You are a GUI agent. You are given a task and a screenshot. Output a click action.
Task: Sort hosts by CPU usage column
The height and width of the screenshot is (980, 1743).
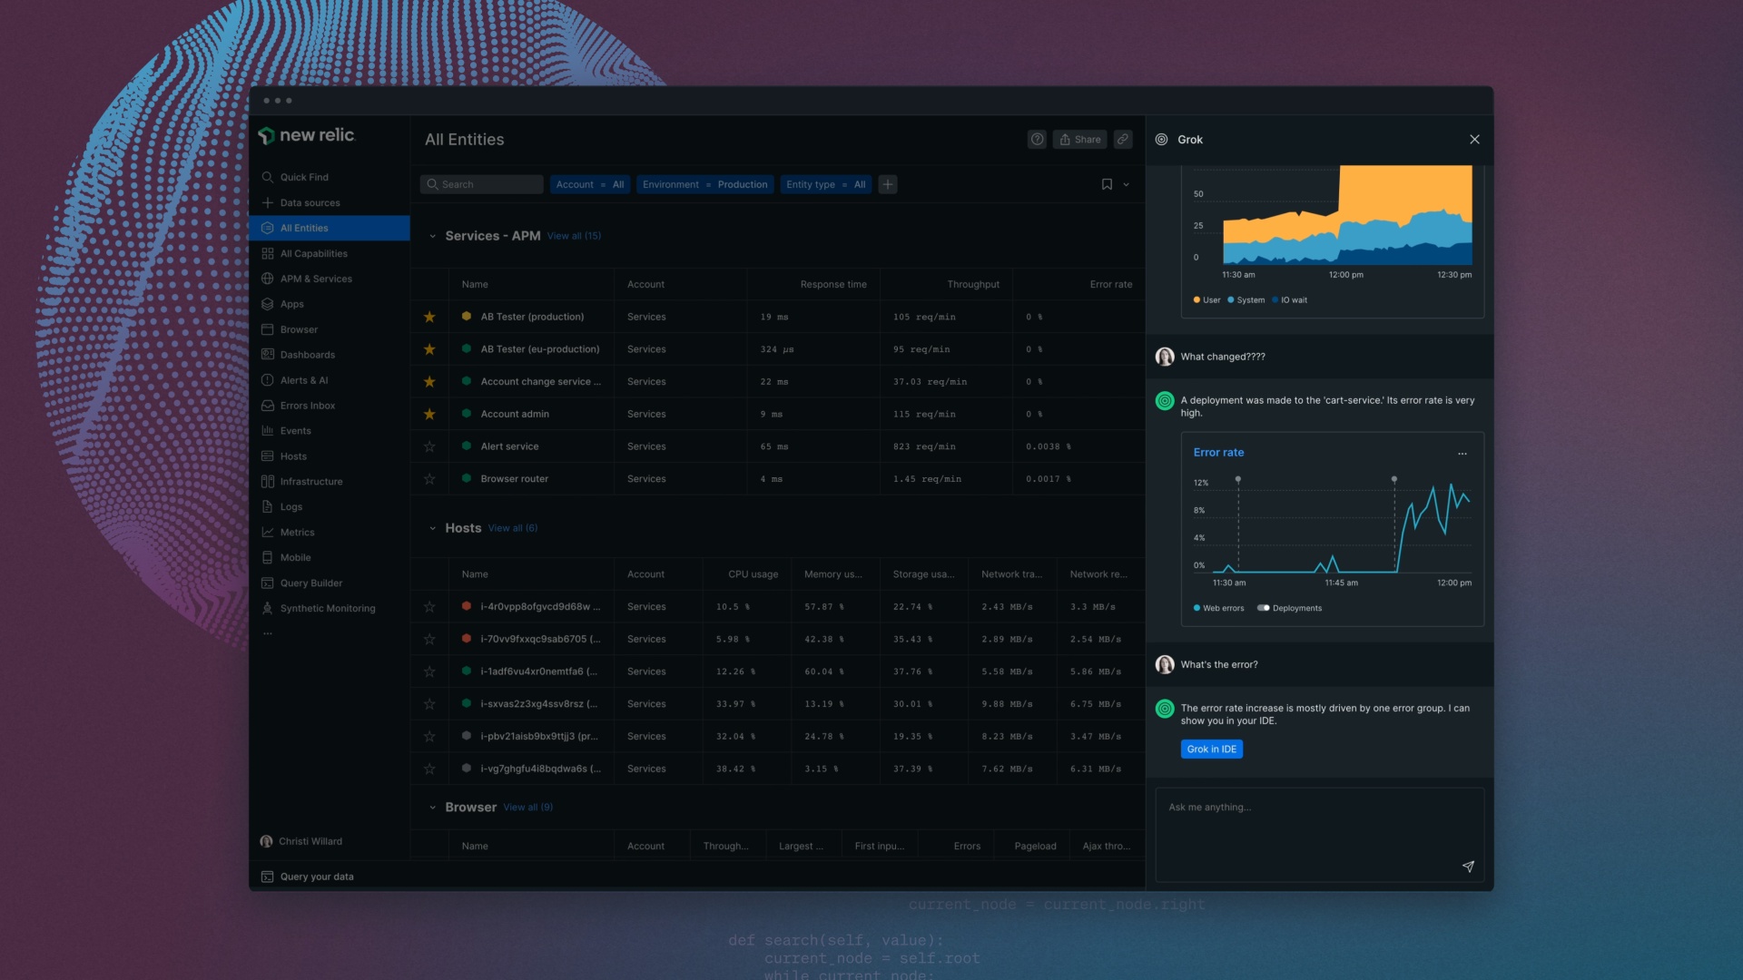click(x=753, y=574)
